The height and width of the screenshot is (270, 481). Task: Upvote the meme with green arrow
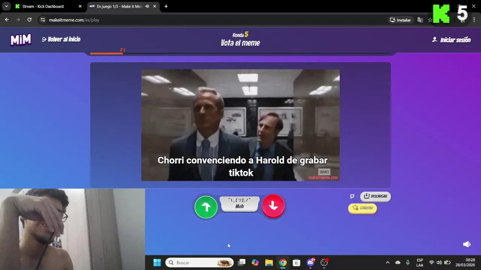coord(206,207)
